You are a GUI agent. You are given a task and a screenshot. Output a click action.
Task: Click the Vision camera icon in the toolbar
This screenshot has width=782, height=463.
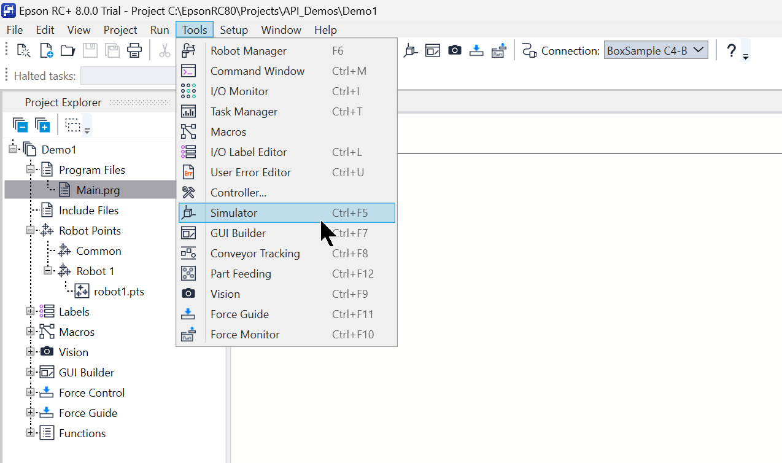(x=455, y=51)
